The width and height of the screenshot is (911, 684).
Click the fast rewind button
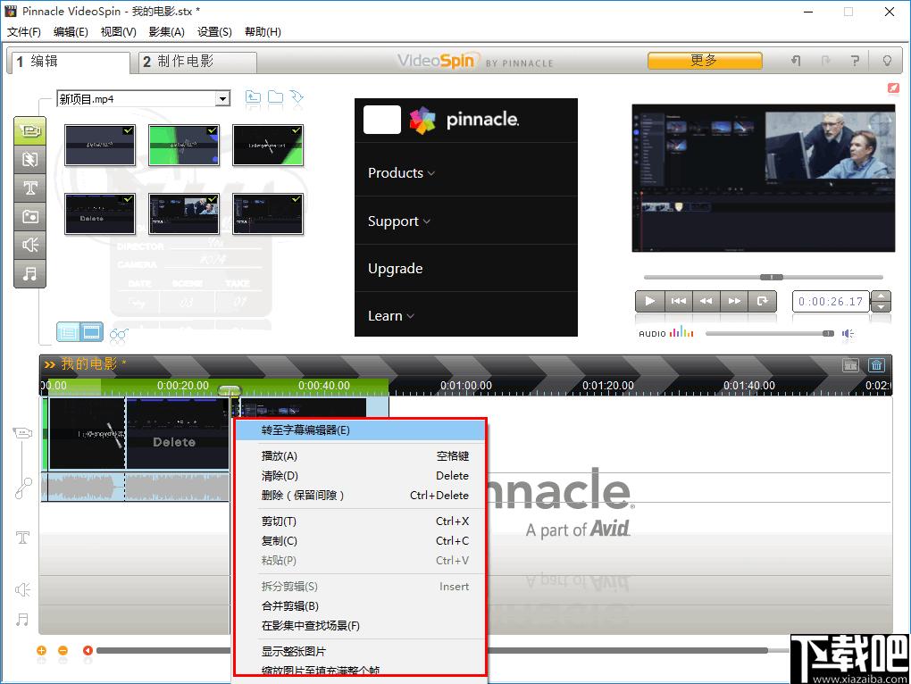706,301
